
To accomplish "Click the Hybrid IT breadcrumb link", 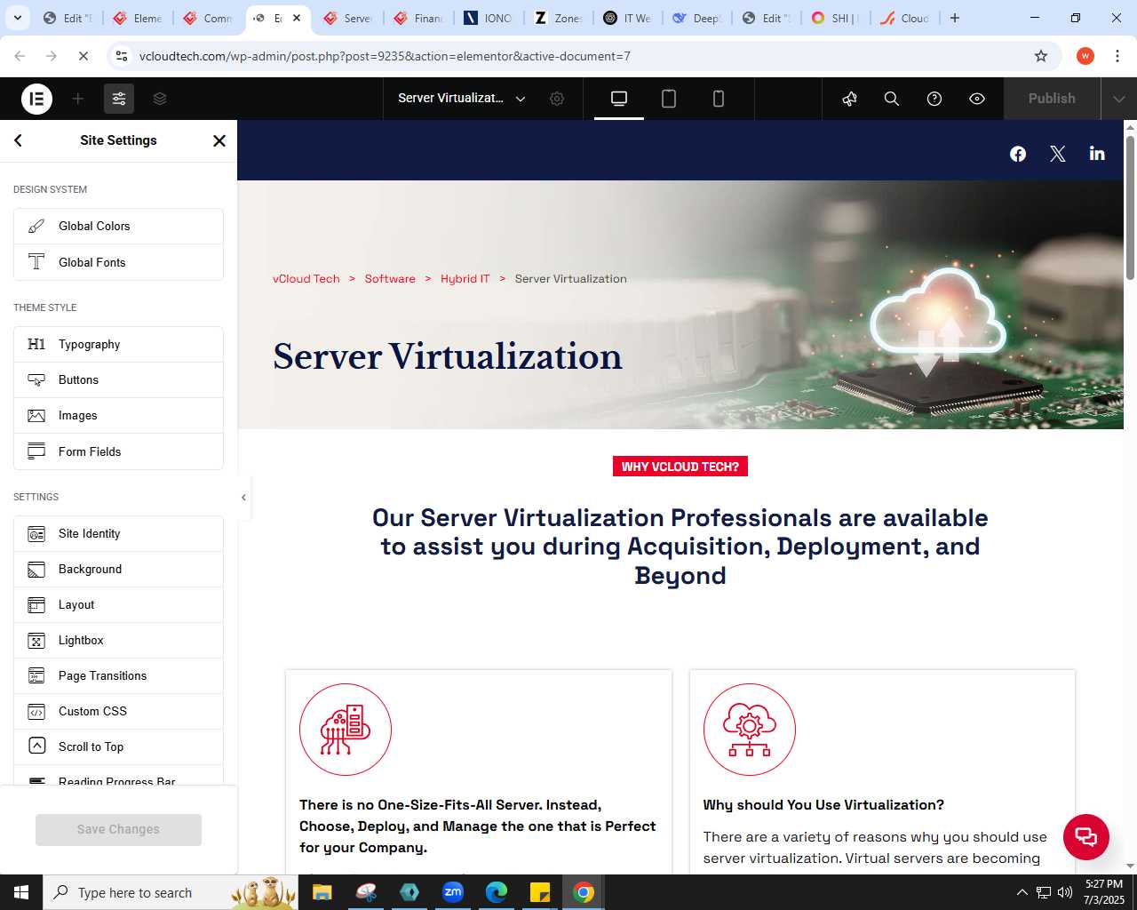I will (x=465, y=279).
